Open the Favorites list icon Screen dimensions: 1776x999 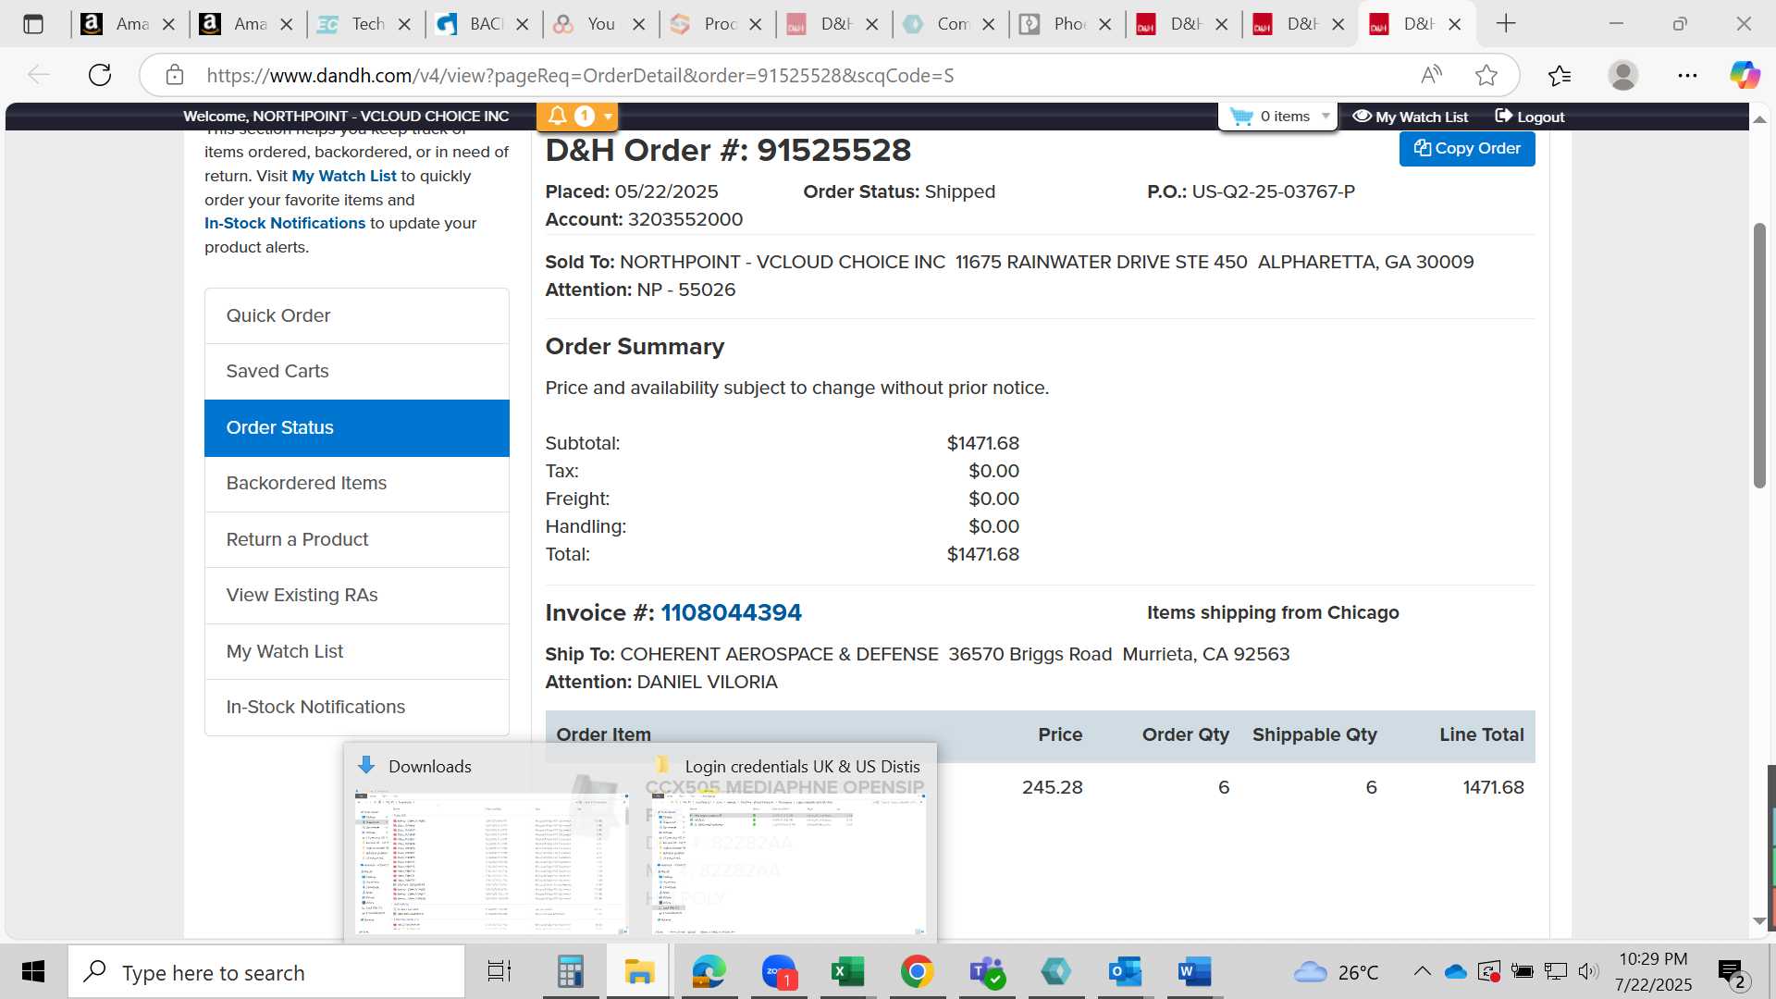(x=1560, y=75)
